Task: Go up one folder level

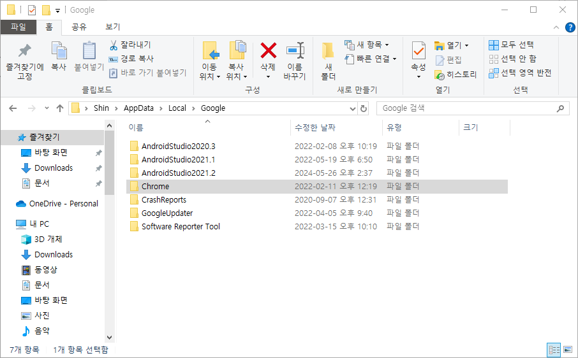Action: (60, 108)
